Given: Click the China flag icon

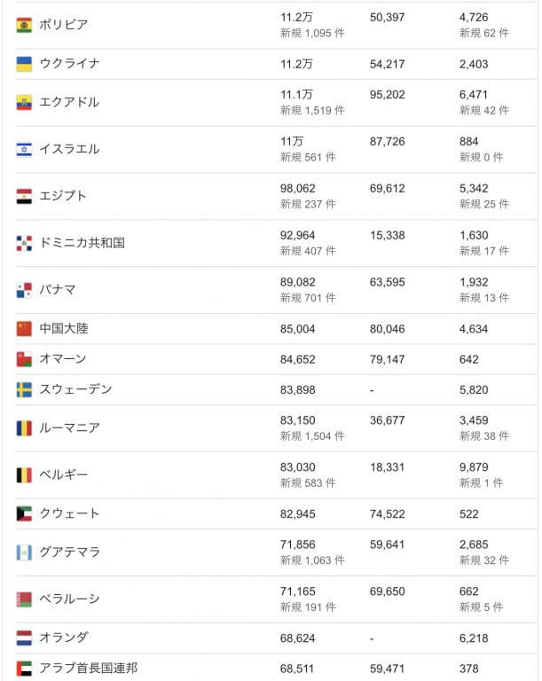Looking at the screenshot, I should pyautogui.click(x=24, y=329).
